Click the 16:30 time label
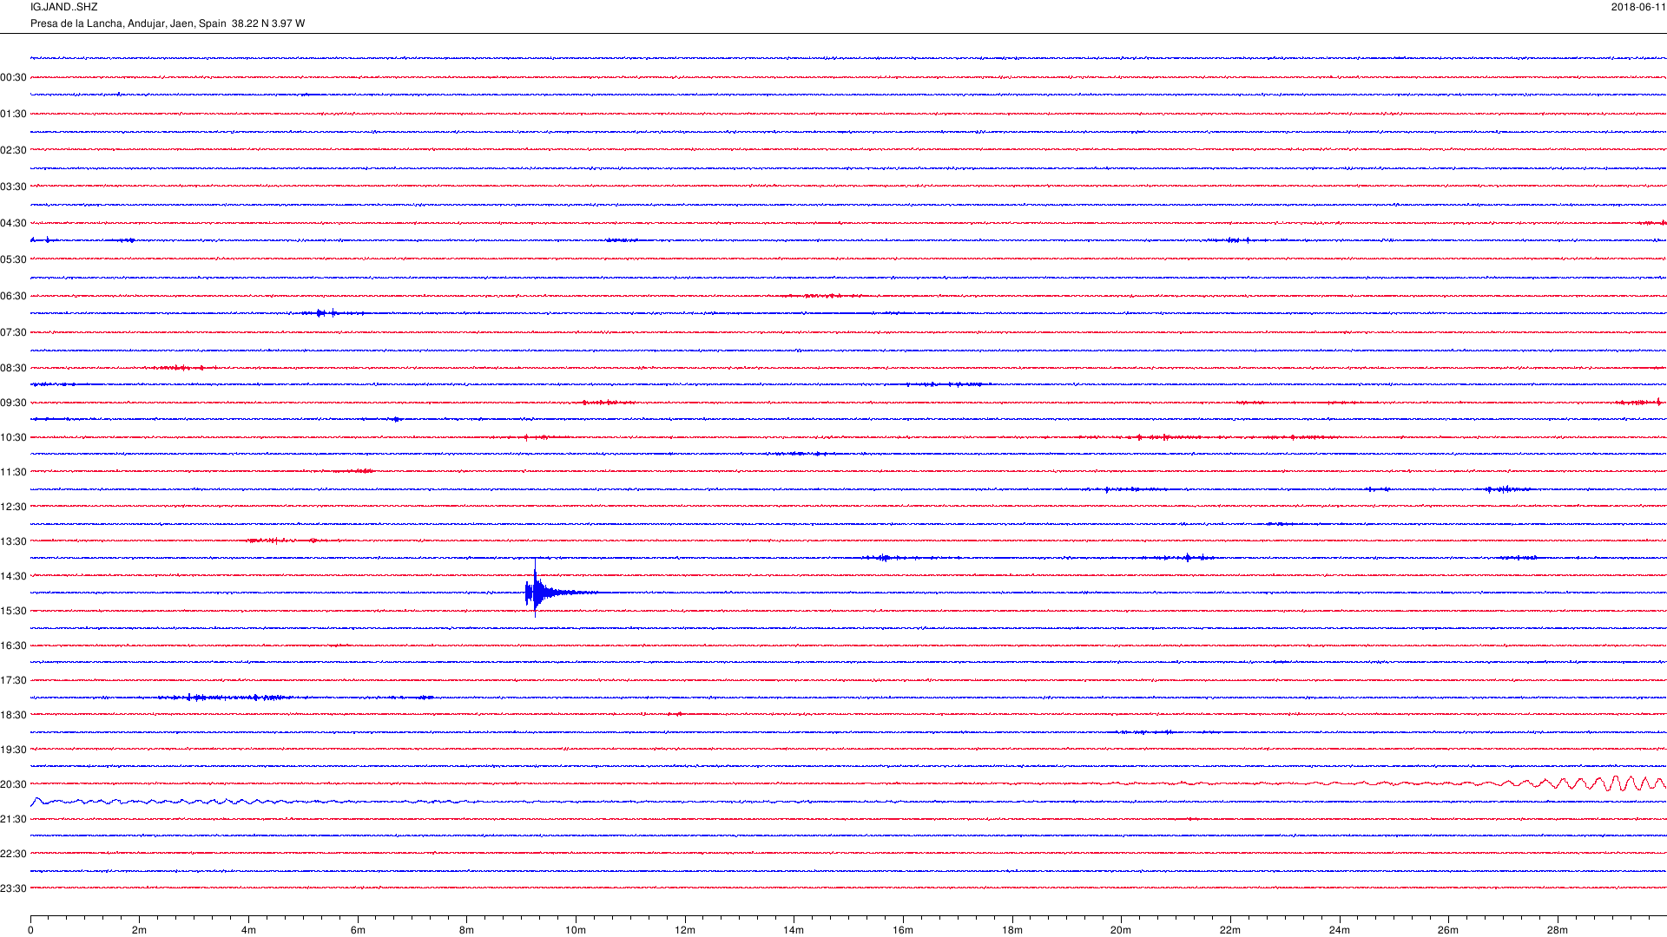The height and width of the screenshot is (937, 1667). tap(13, 645)
